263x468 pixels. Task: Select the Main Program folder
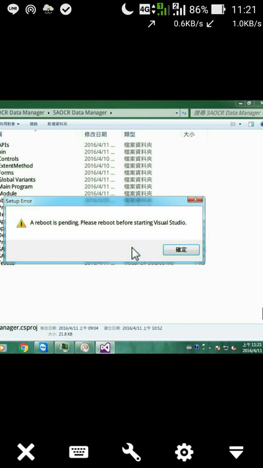tap(16, 186)
